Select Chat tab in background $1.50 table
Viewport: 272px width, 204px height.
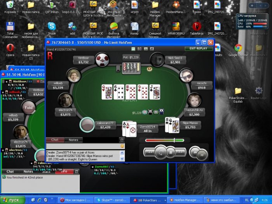[10, 172]
